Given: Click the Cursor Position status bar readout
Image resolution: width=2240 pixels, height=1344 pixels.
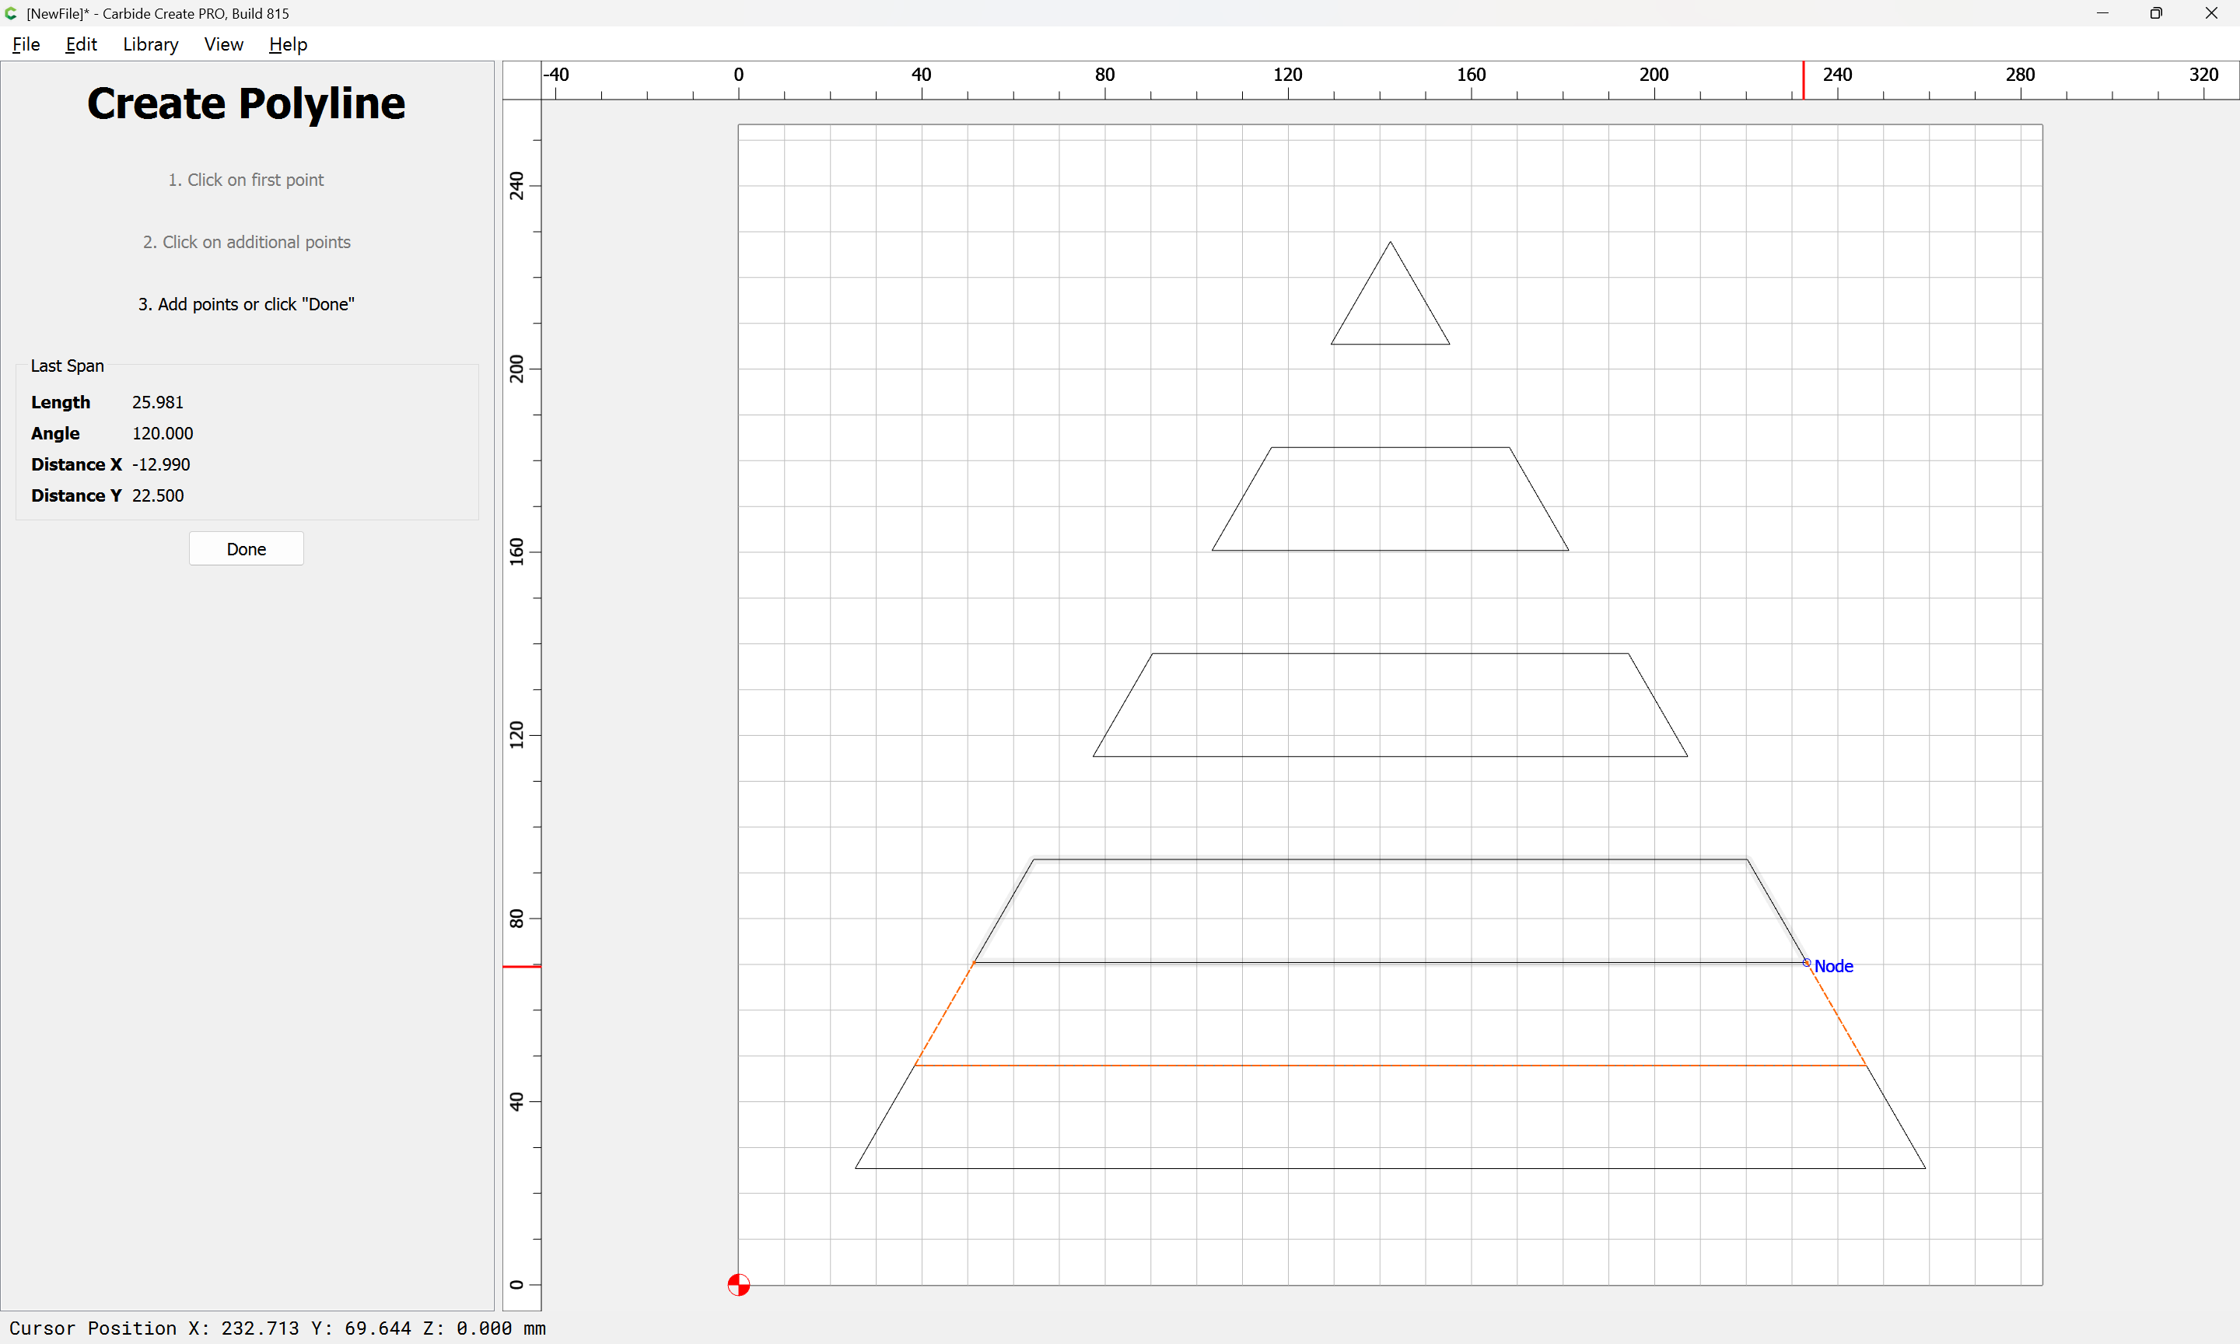Looking at the screenshot, I should click(277, 1328).
